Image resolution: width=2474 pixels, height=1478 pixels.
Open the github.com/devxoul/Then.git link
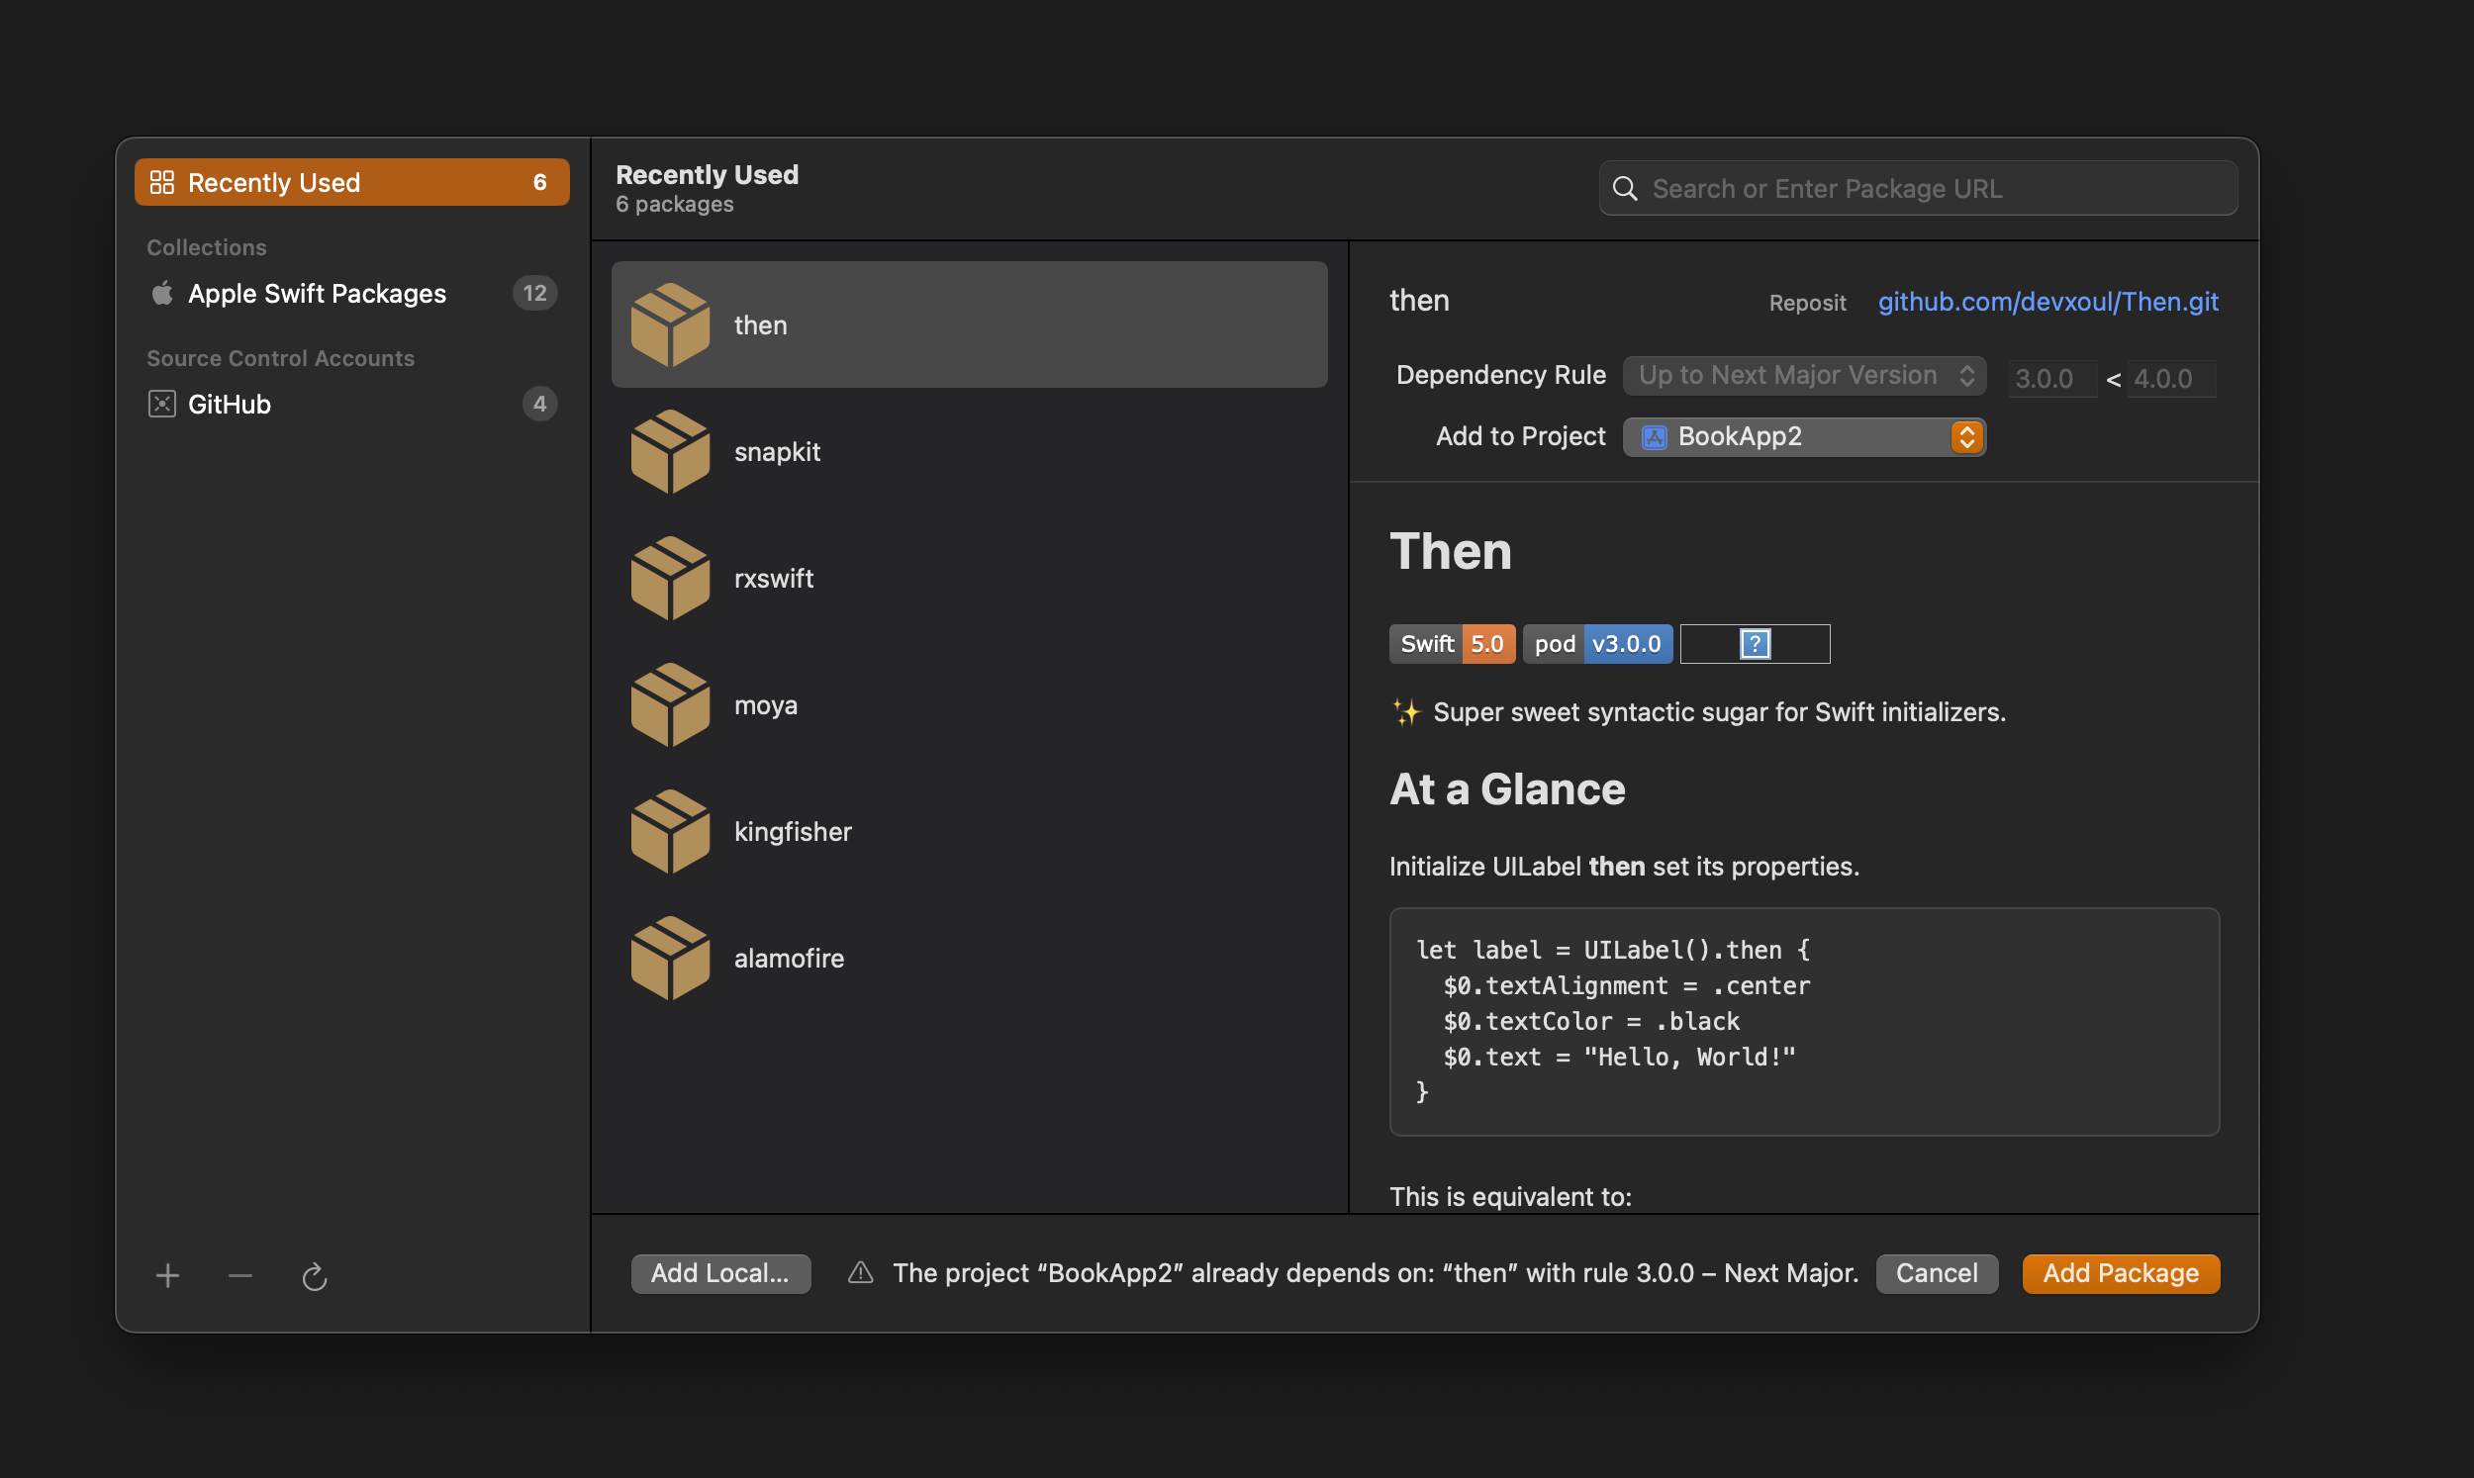(2047, 301)
